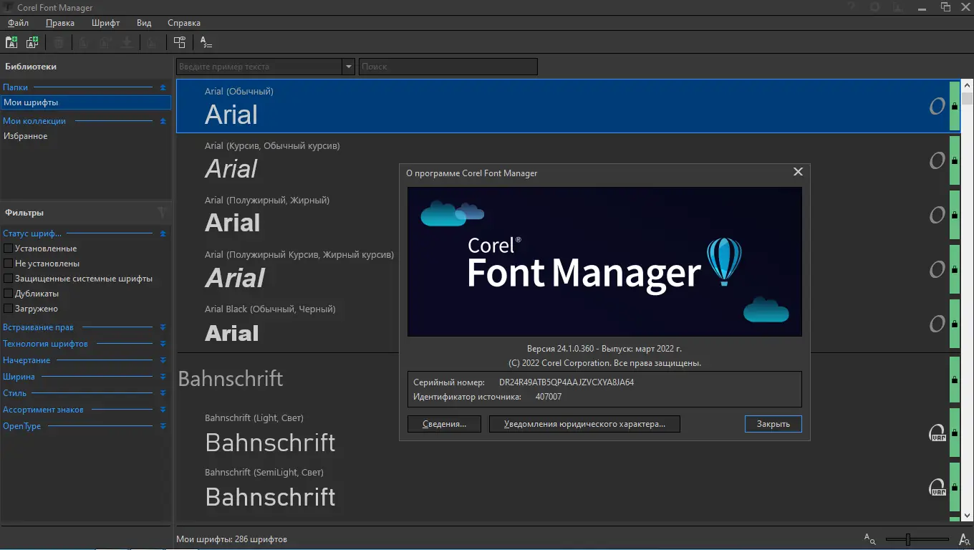Collapse the Мои коллекции section
The width and height of the screenshot is (974, 550).
click(x=163, y=121)
